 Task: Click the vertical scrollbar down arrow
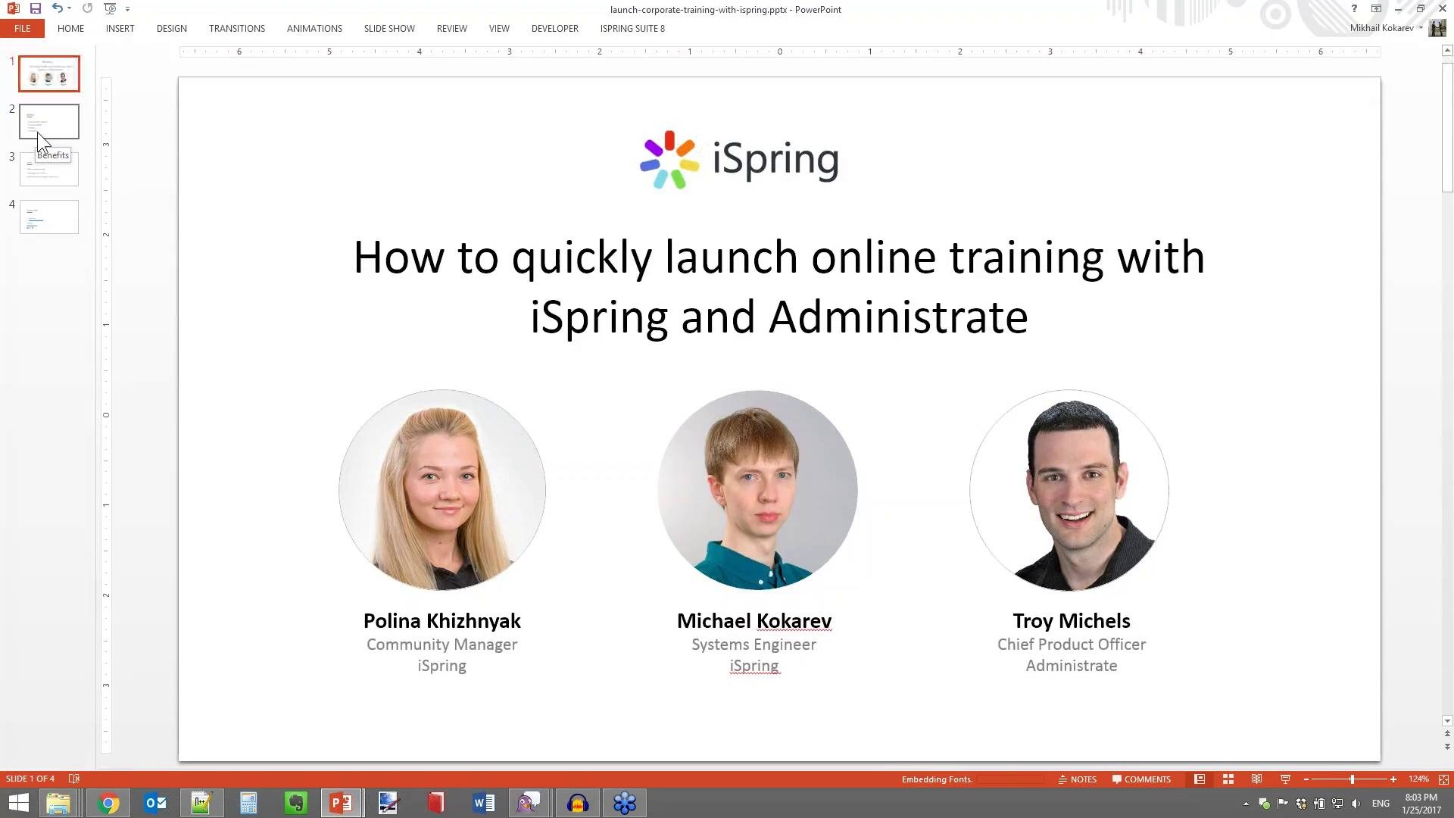tap(1447, 721)
